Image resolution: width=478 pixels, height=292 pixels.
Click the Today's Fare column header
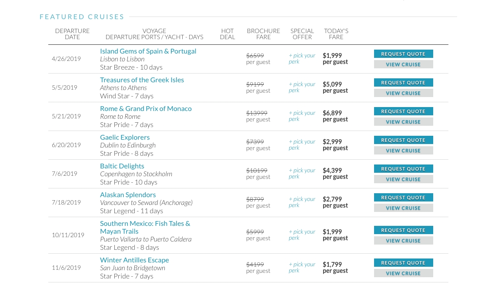336,34
